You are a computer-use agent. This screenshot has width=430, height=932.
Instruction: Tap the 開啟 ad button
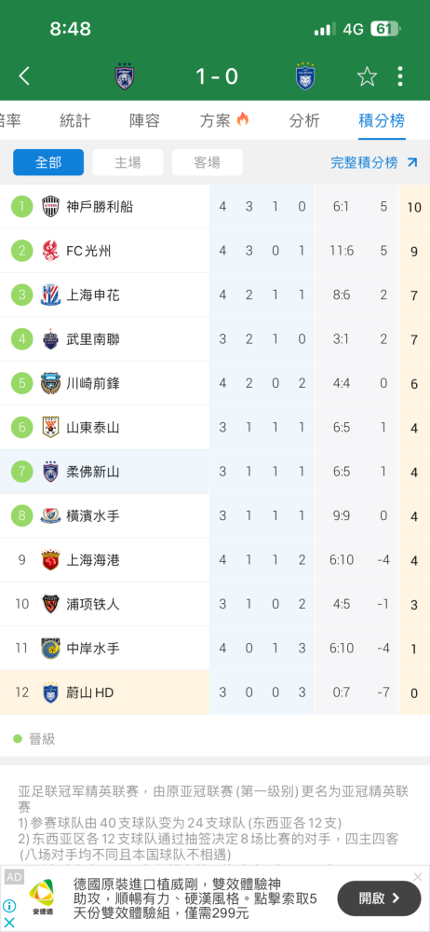[380, 898]
